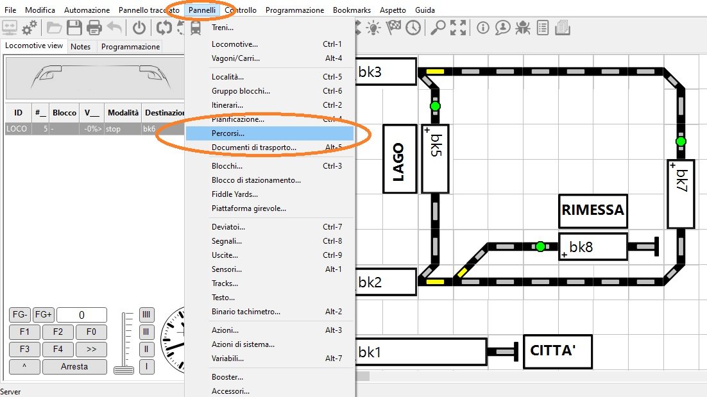
Task: Click the light bulb toolbar icon
Action: click(x=373, y=28)
